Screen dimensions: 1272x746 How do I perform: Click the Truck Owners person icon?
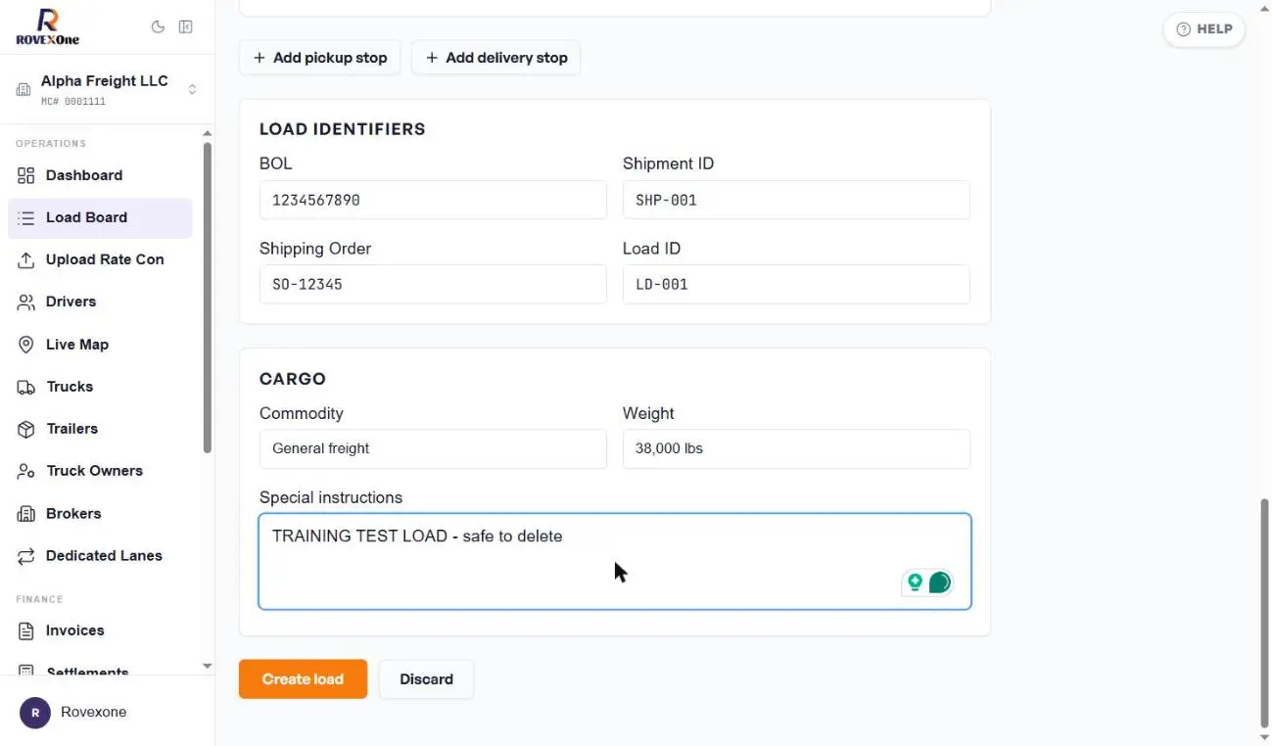coord(26,471)
